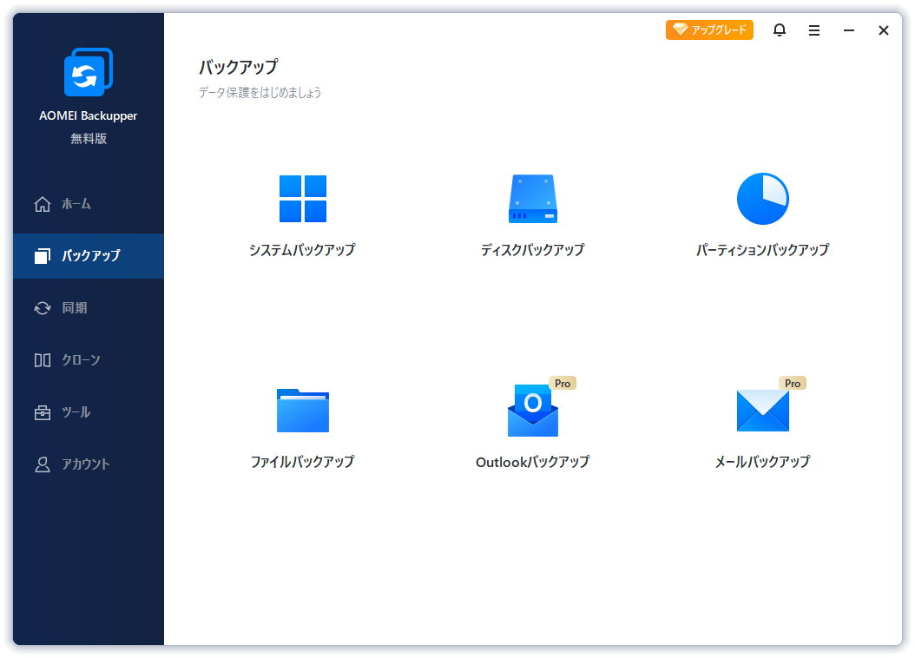The image size is (915, 658).
Task: Choose the File Backup folder icon
Action: (302, 410)
